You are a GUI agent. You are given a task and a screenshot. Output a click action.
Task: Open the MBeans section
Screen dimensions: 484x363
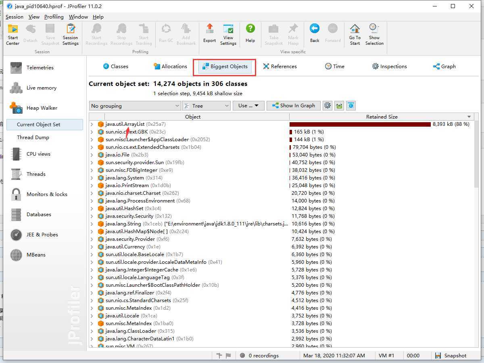[36, 255]
